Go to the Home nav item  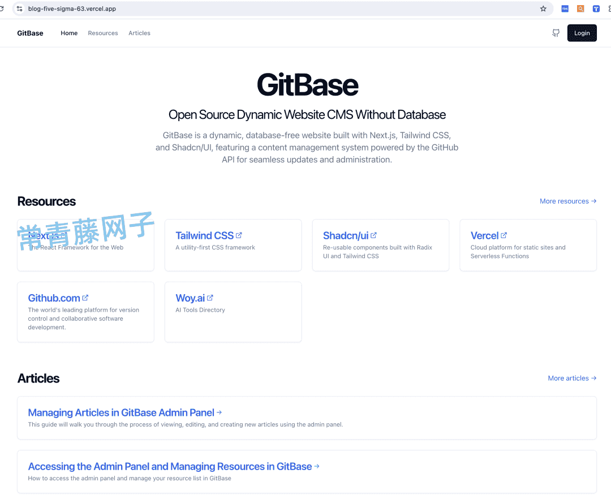click(69, 33)
